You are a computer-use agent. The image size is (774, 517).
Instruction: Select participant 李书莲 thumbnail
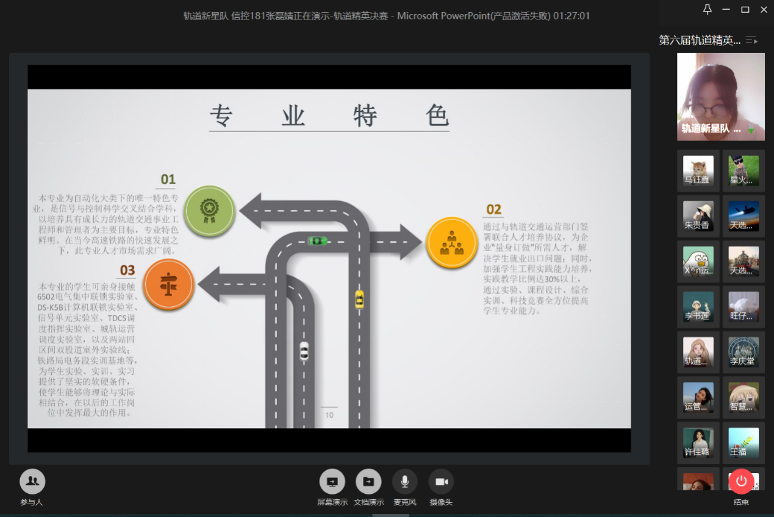(698, 307)
